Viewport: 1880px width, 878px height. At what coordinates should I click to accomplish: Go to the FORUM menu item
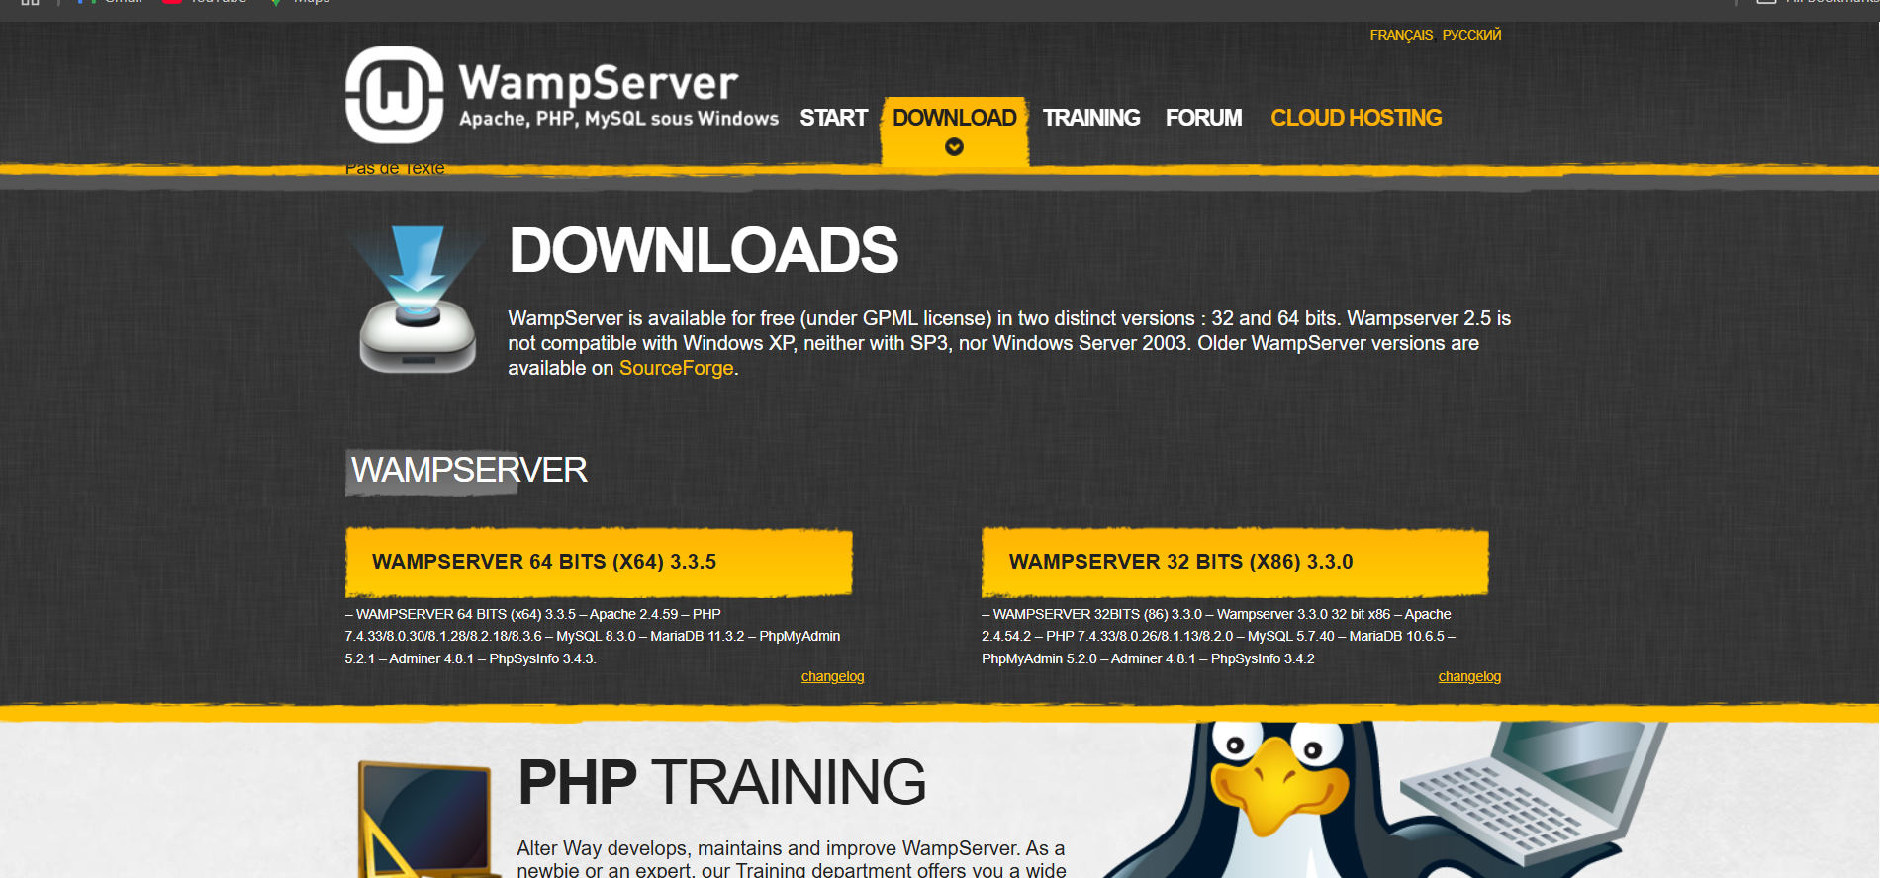1203,118
